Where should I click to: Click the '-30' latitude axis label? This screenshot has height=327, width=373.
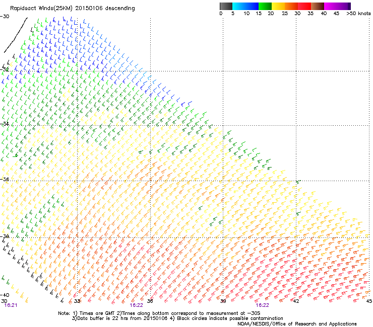coord(5,17)
